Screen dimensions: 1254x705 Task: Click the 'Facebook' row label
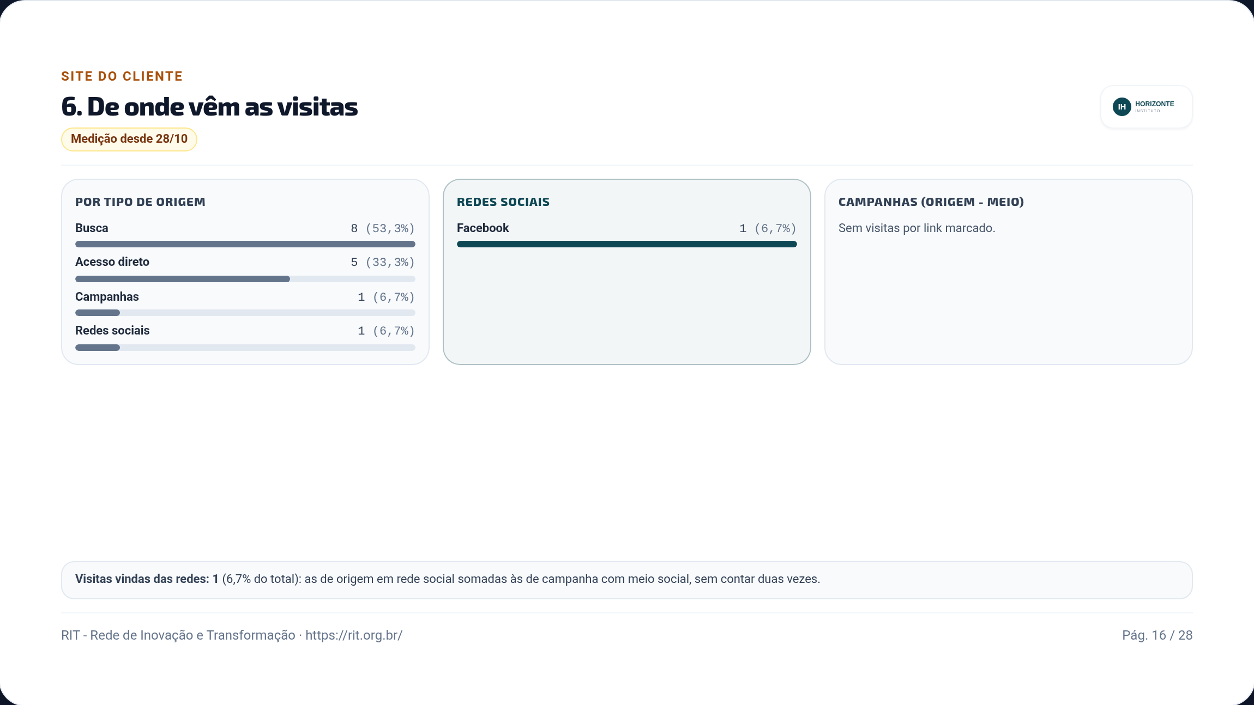click(x=483, y=228)
